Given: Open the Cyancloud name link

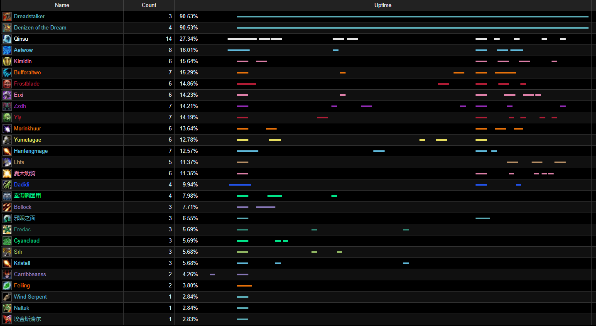Looking at the screenshot, I should pyautogui.click(x=27, y=241).
